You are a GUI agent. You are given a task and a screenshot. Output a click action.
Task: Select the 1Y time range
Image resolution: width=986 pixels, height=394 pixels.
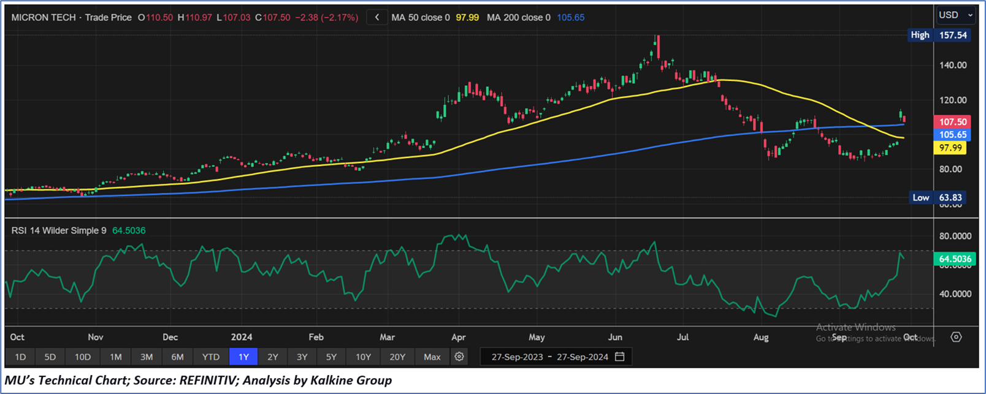[243, 357]
